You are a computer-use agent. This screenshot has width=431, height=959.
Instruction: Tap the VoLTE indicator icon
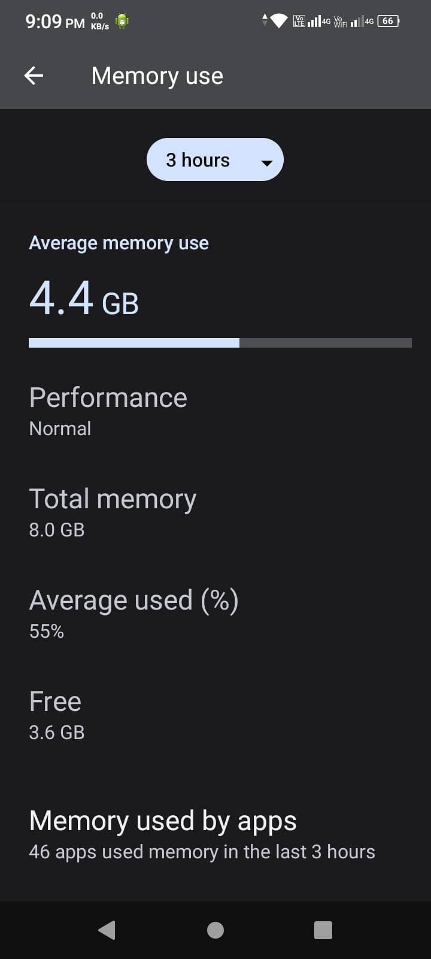coord(299,20)
